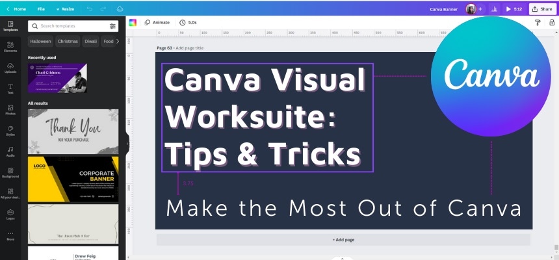Select The Union Club & Bar template

[x=73, y=224]
